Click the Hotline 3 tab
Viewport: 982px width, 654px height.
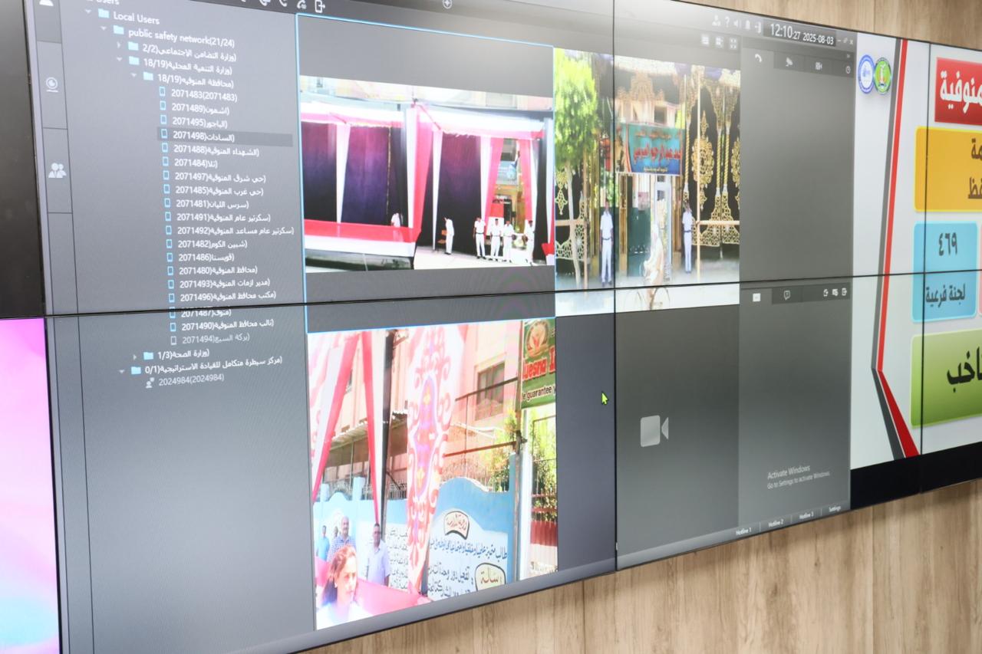point(806,515)
